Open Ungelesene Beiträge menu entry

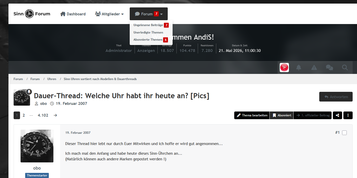pos(151,25)
